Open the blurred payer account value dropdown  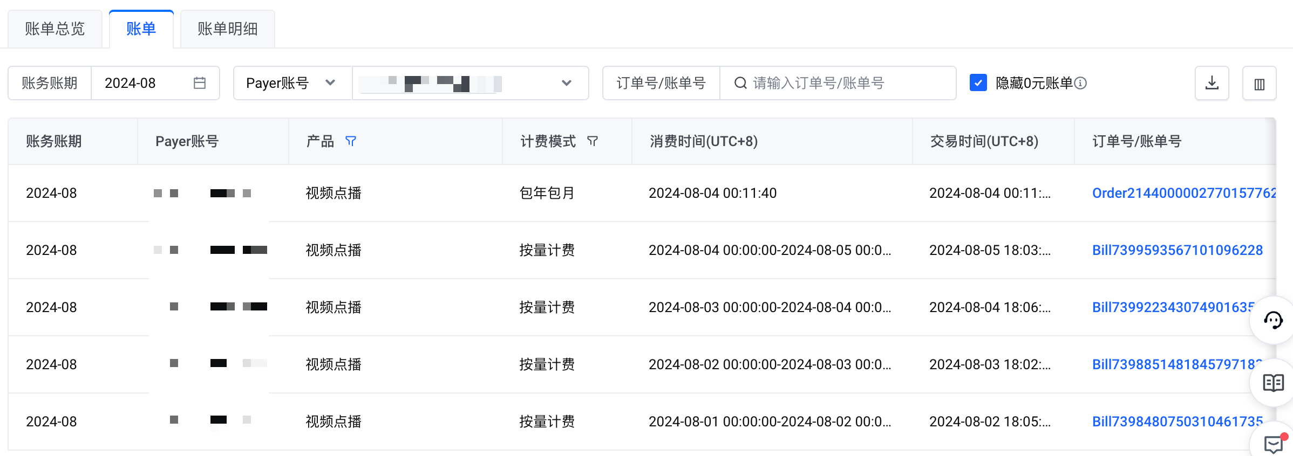(x=470, y=83)
